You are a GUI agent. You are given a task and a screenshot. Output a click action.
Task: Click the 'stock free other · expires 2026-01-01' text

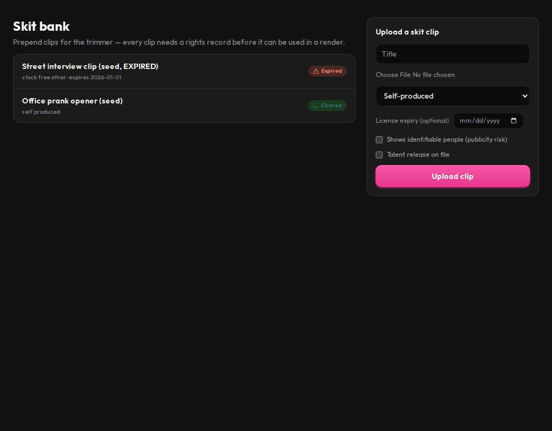click(72, 78)
